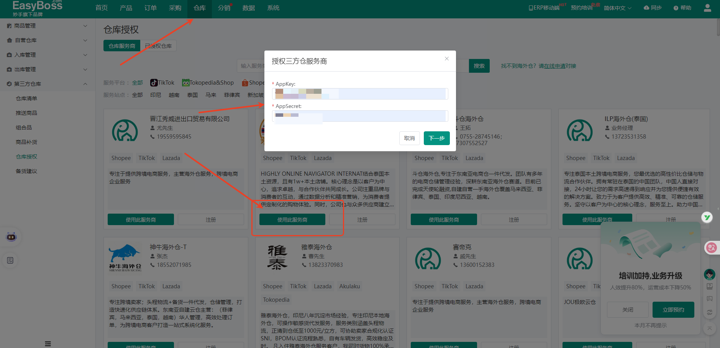
Task: Filter warehouse sites by 泰国
Action: tap(192, 95)
